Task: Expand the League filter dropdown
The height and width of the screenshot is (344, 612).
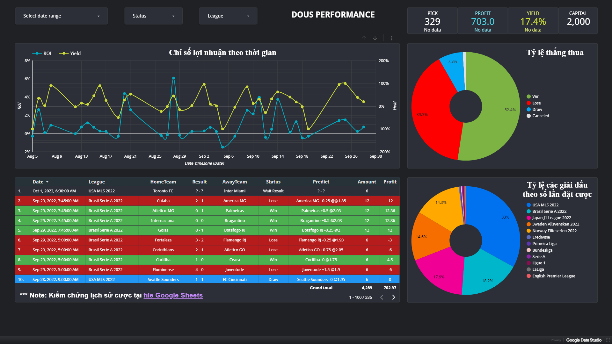Action: pos(228,16)
